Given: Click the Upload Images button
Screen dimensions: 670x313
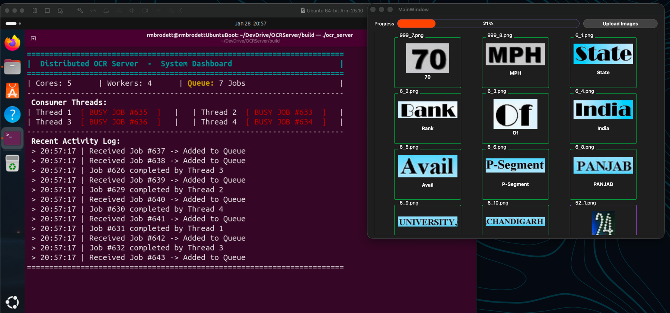Looking at the screenshot, I should coord(620,23).
